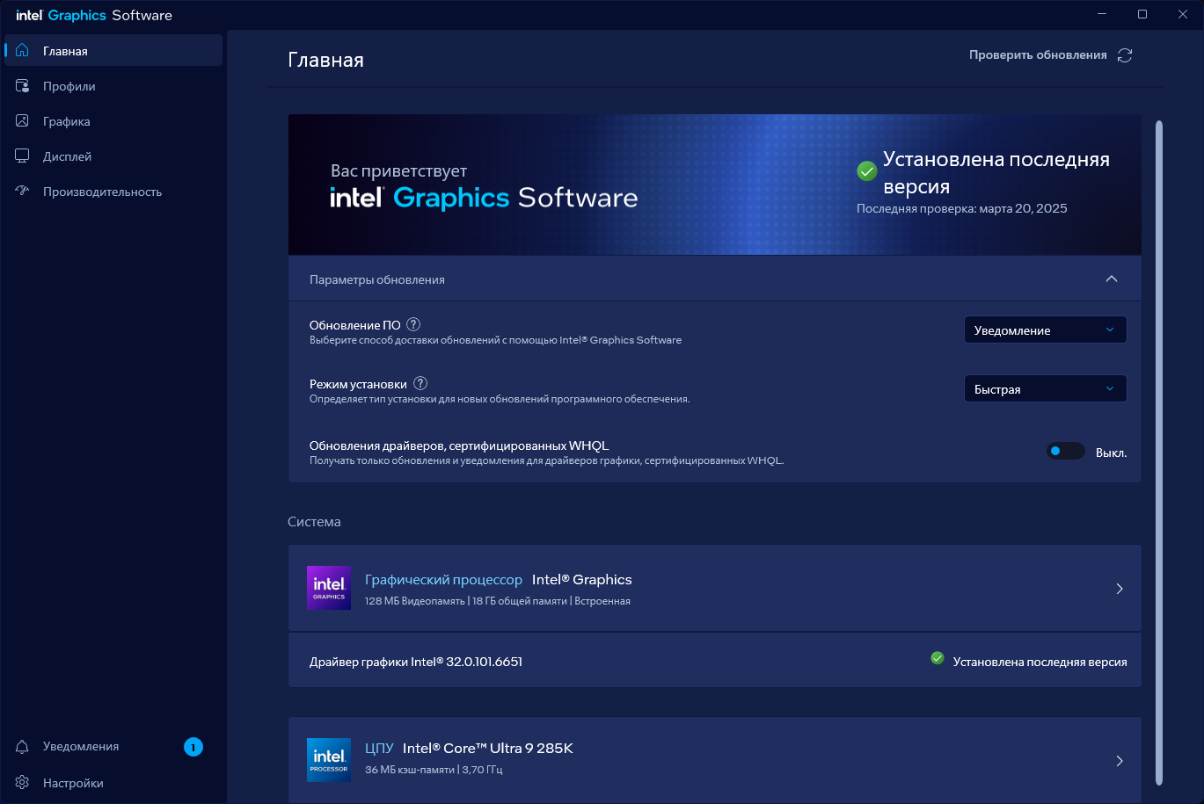Click the 36 МБ кэш-памяти details text
Viewport: 1204px width, 804px height.
pos(434,770)
